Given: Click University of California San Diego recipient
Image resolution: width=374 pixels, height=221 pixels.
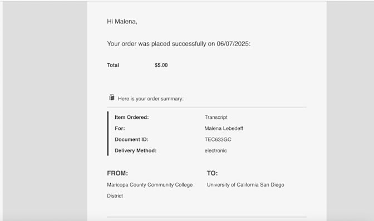Looking at the screenshot, I should click(x=245, y=185).
